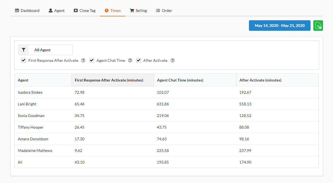
Task: Toggle Agent Chat Time checkbox
Action: click(x=92, y=60)
